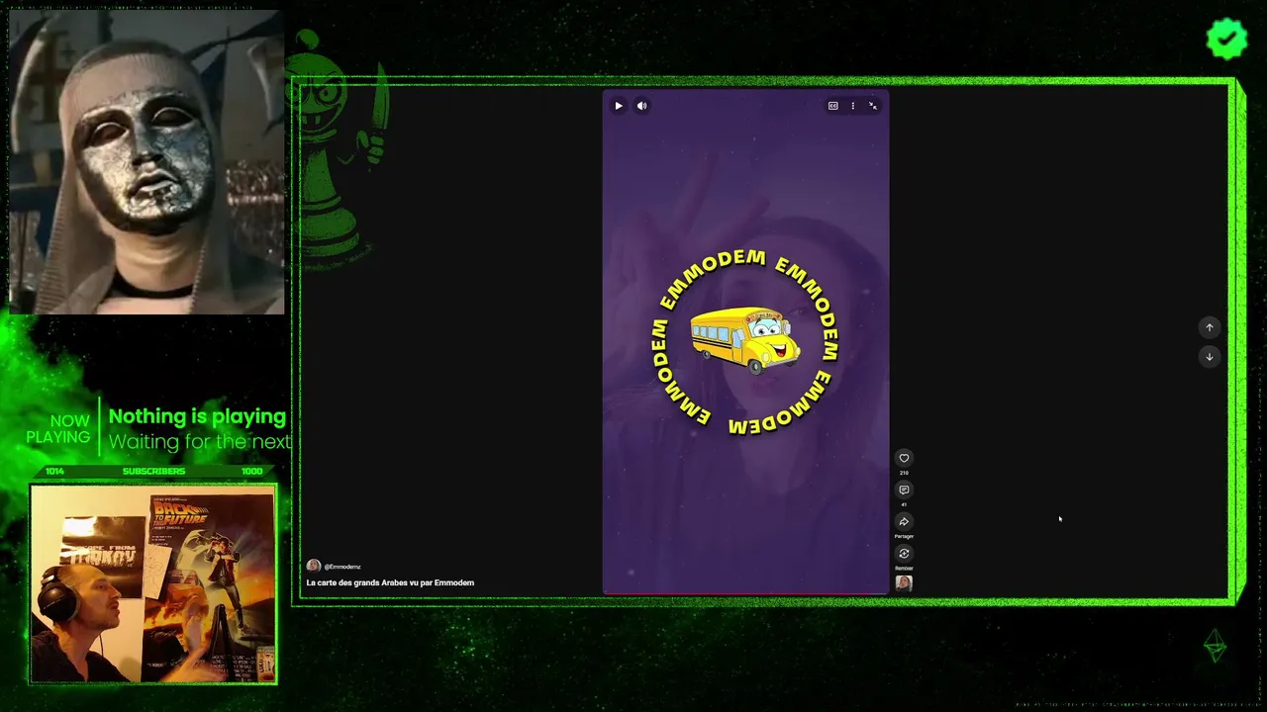The image size is (1267, 712).
Task: Open the @Emmodemz channel handle
Action: (x=342, y=567)
